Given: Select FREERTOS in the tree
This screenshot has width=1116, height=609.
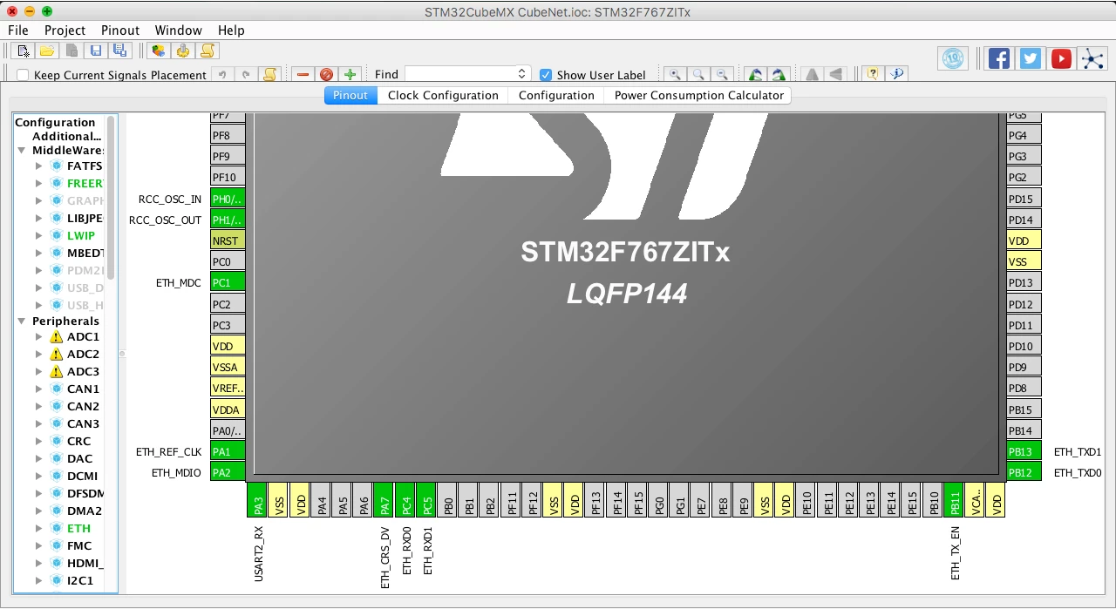Looking at the screenshot, I should pos(85,183).
